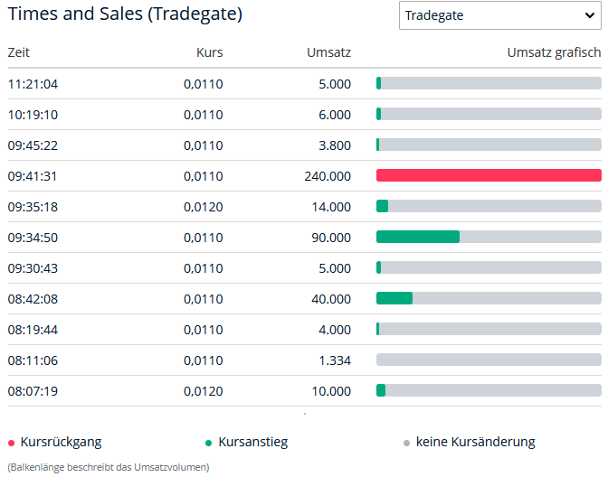The height and width of the screenshot is (477, 608).
Task: Select the 11:21:04 trade time
Action: [x=33, y=84]
